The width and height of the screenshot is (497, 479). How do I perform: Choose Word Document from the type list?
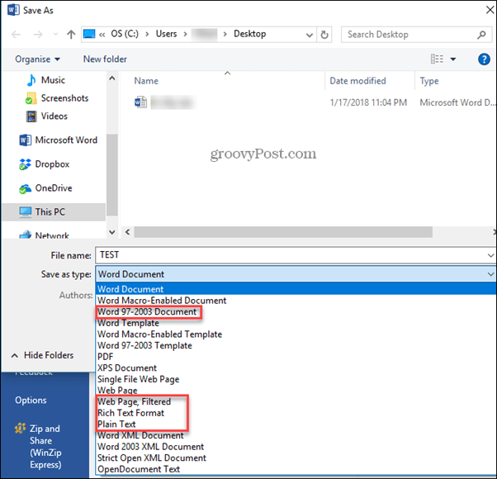coord(296,289)
